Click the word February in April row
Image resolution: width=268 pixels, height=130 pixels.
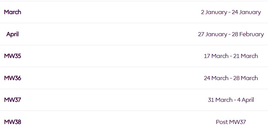[252, 34]
